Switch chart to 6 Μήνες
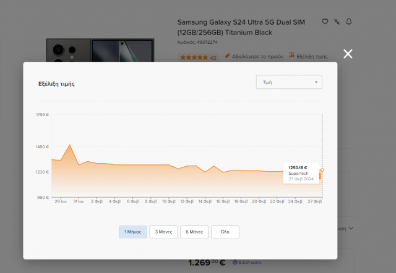 tap(194, 232)
